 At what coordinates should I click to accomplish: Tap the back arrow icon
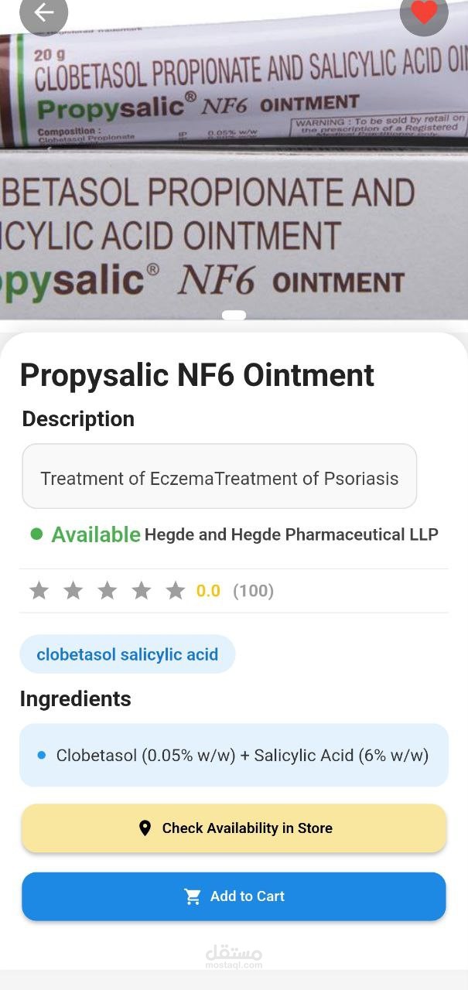(x=43, y=13)
